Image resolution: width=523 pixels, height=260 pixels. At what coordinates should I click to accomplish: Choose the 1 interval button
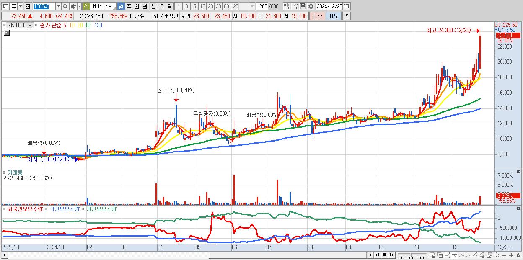[179, 6]
